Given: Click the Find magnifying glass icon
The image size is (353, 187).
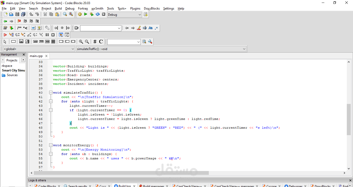Looking at the screenshot, I should click(x=65, y=14).
